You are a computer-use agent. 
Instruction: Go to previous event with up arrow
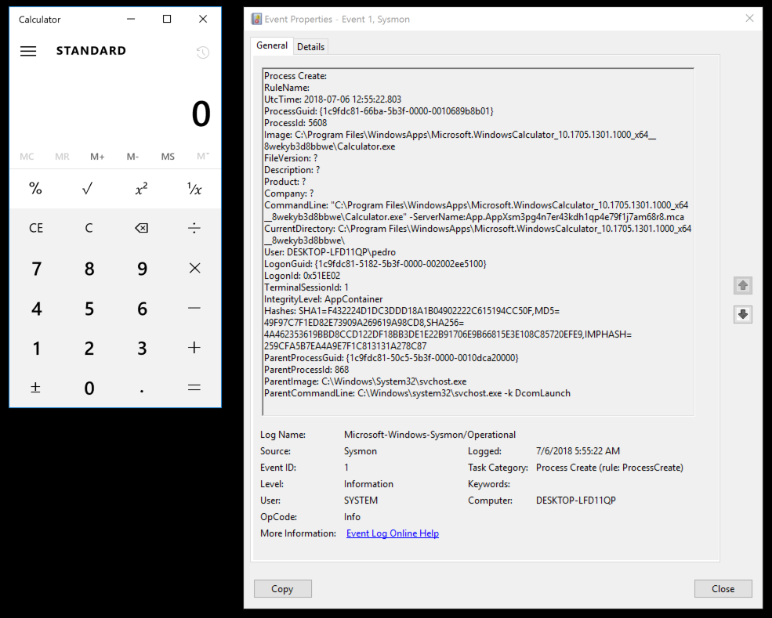[x=743, y=285]
